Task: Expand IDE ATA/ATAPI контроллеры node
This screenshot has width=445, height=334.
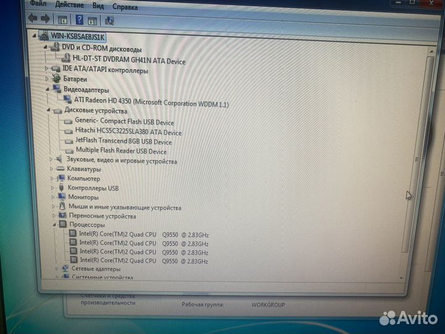Action: [x=47, y=69]
